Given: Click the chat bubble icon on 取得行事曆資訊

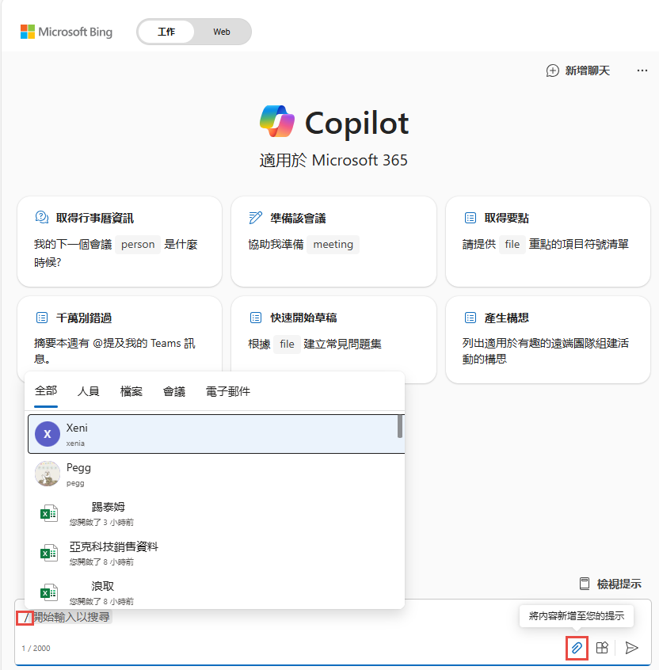Looking at the screenshot, I should (x=41, y=218).
